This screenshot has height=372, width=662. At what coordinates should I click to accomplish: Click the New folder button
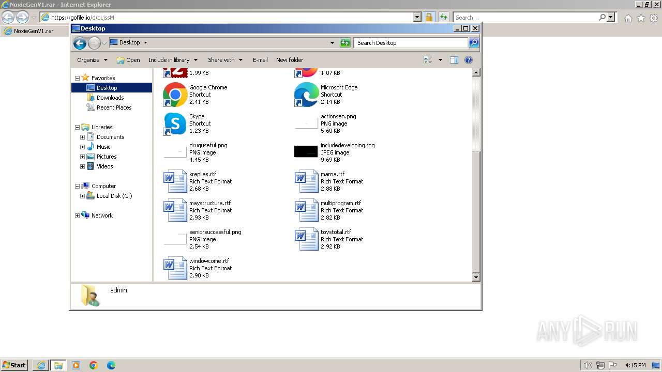(290, 60)
